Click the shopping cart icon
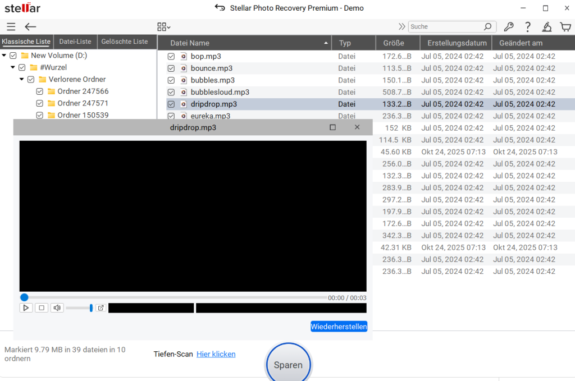 click(565, 27)
